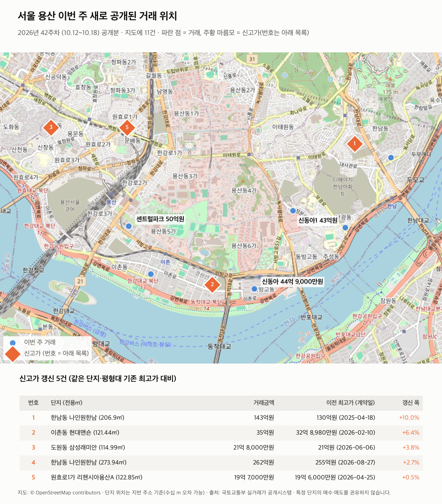The width and height of the screenshot is (442, 504).
Task: Click the +2.7% change value
Action: point(411,462)
